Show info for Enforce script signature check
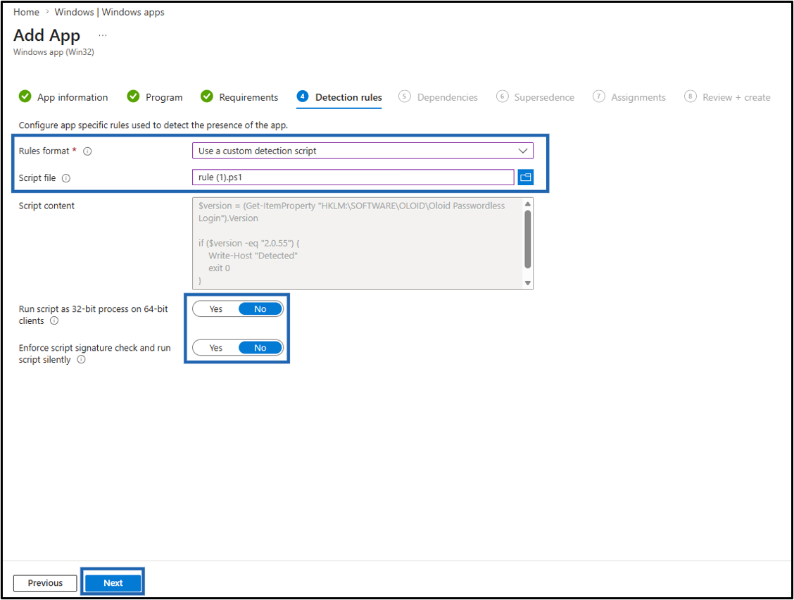 pos(81,360)
